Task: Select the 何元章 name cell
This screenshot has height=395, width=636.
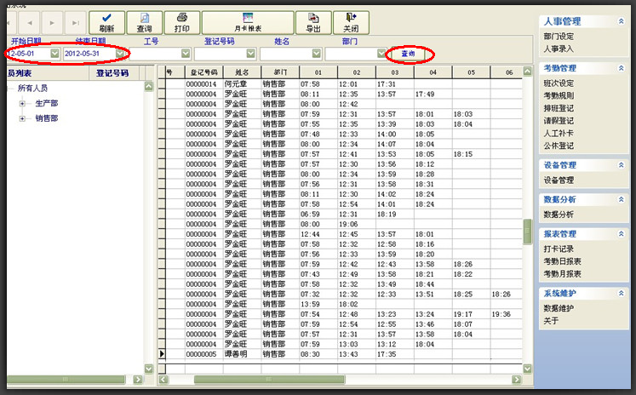Action: pos(242,84)
